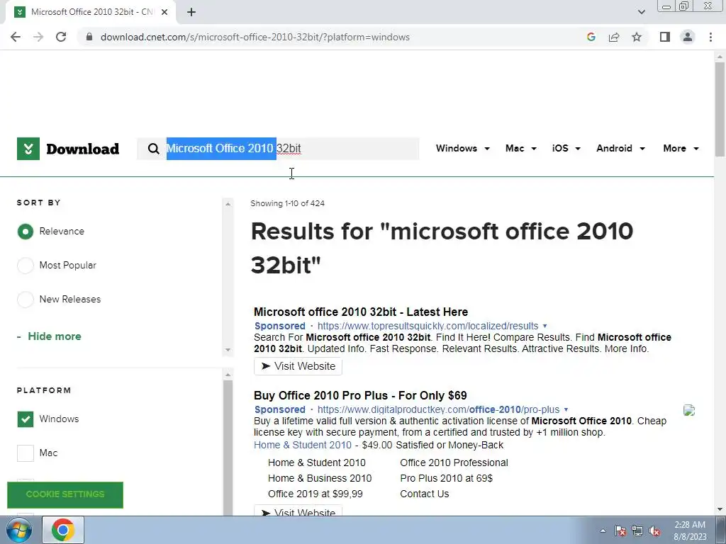
Task: Open Pro Plus 2010 at 69$ sitelink
Action: [x=447, y=478]
